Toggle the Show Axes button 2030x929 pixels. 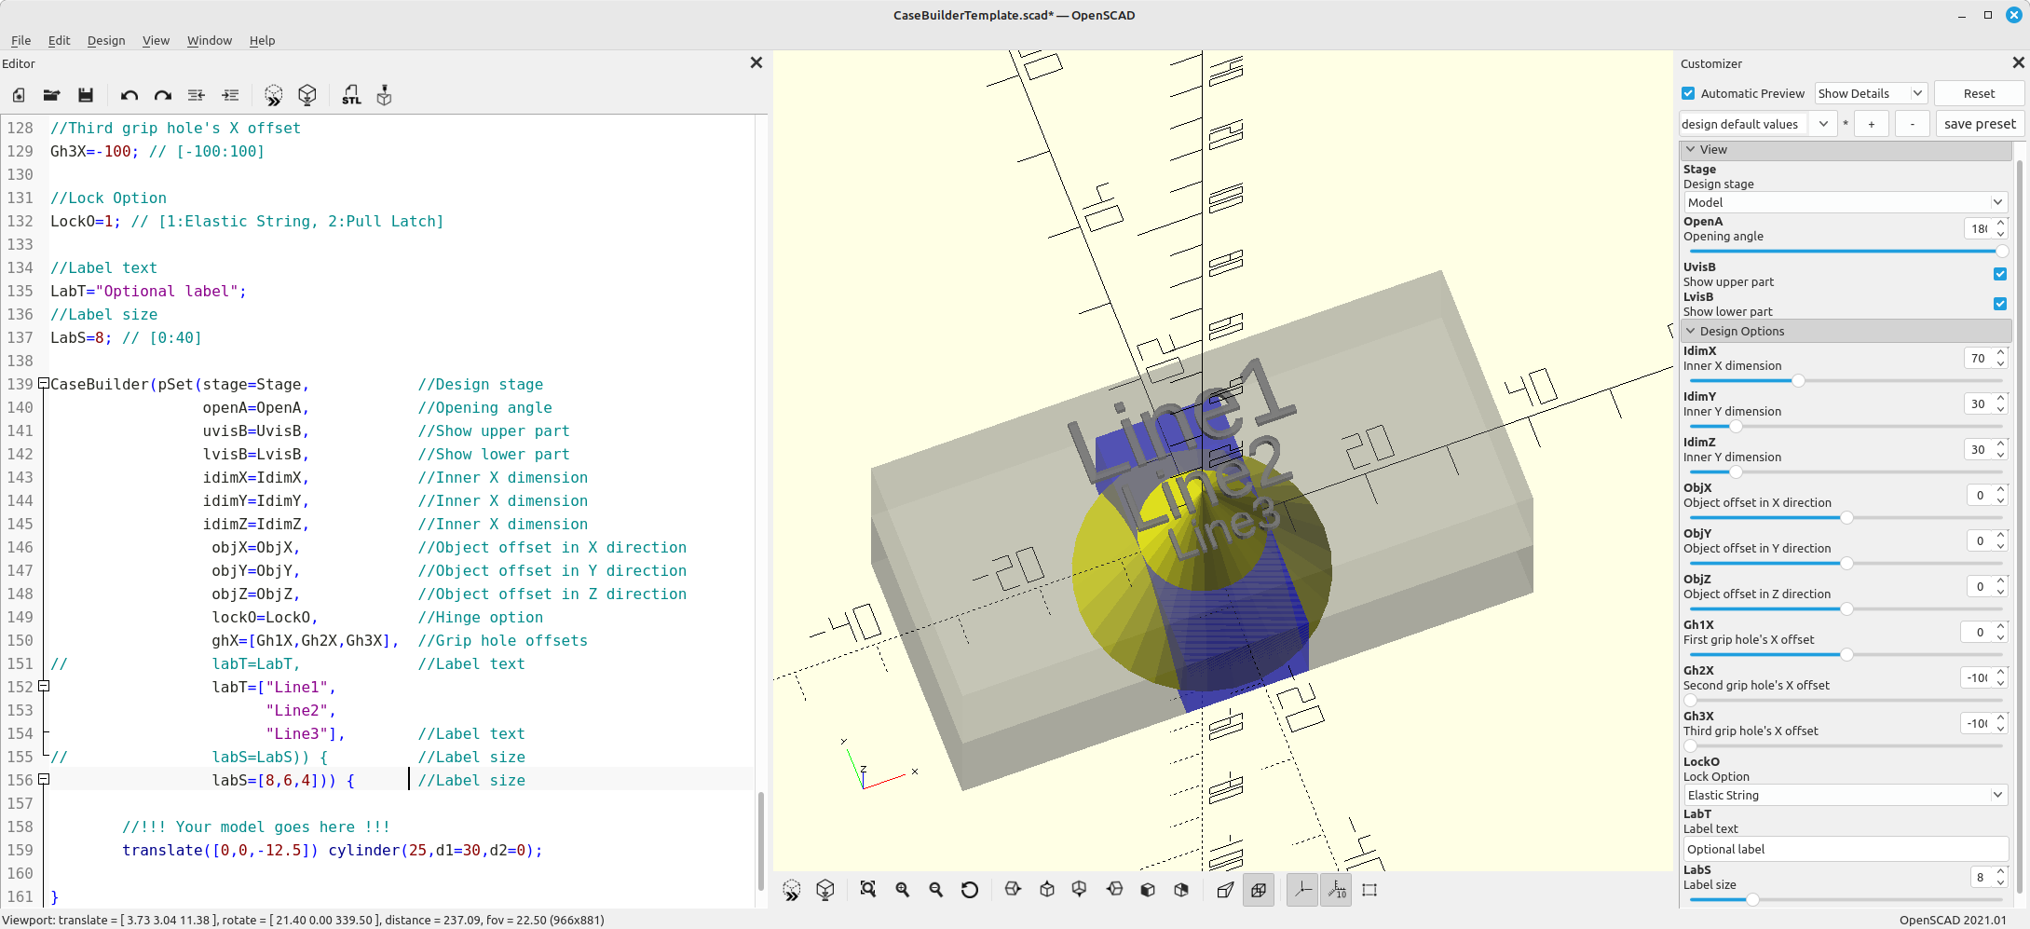click(x=1302, y=890)
